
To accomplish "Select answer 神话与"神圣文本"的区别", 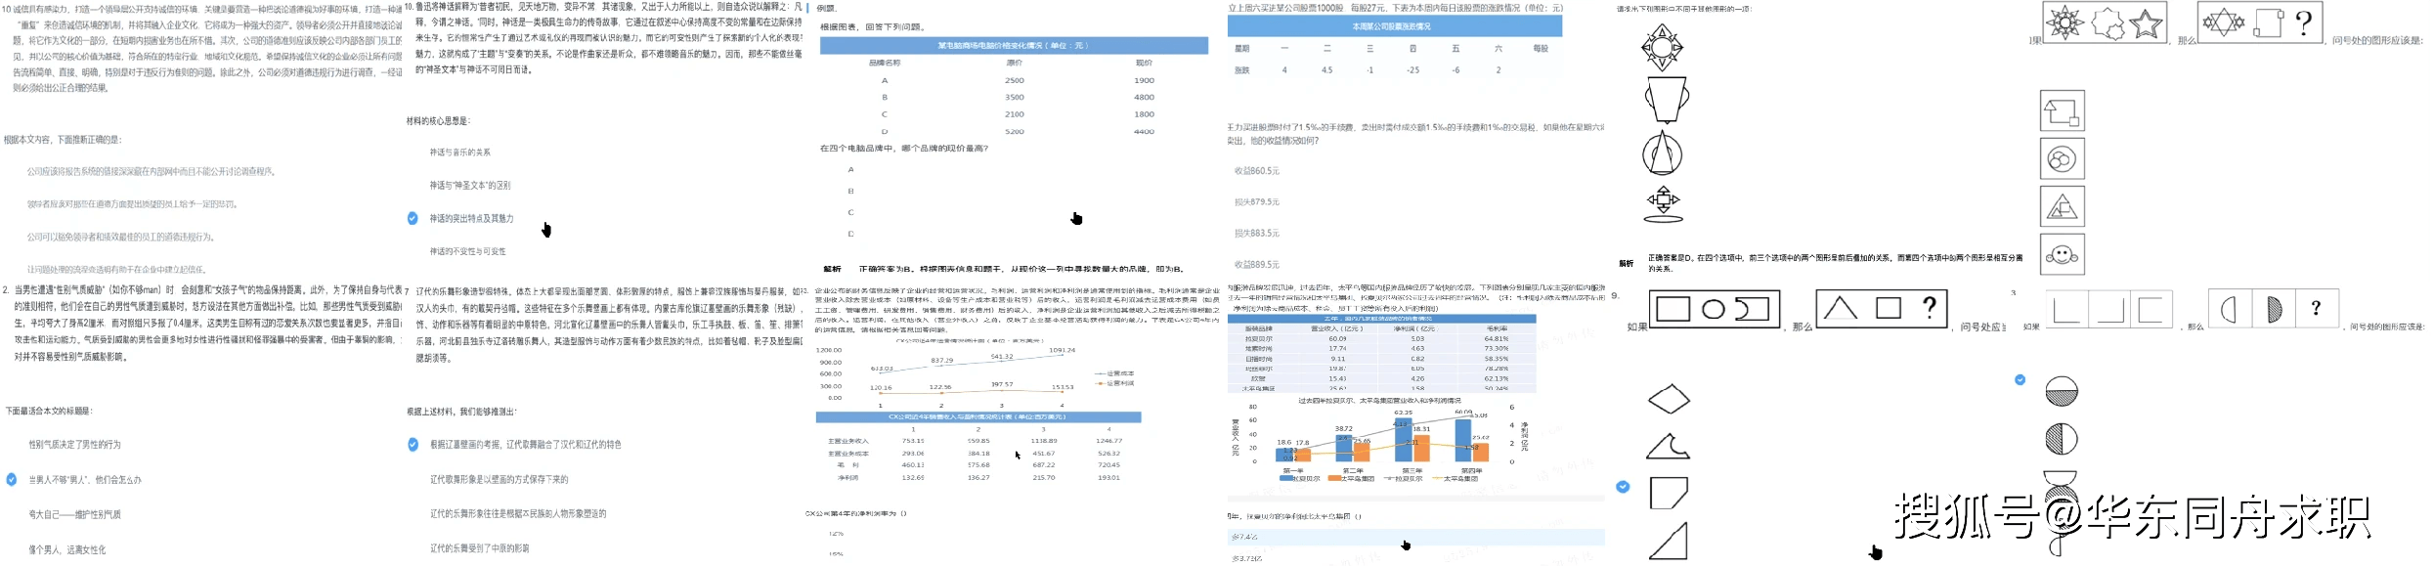I will tap(470, 185).
